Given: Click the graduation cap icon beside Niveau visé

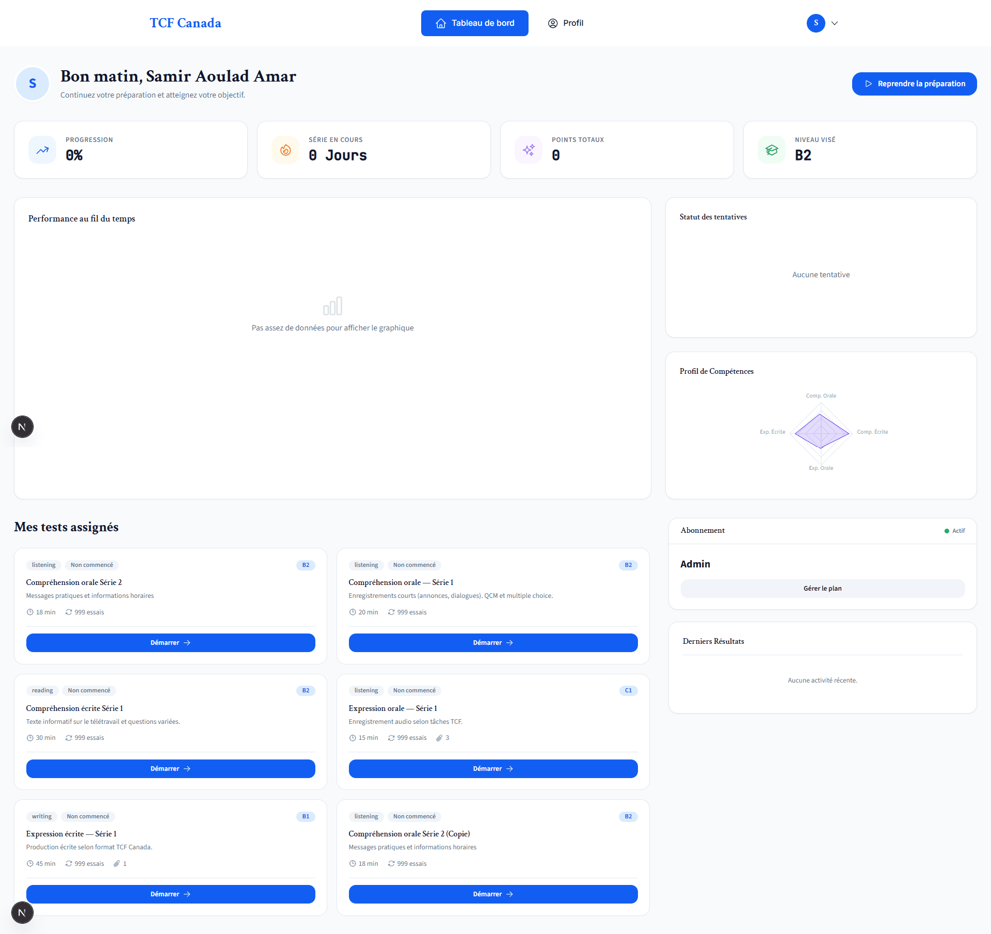Looking at the screenshot, I should click(772, 150).
